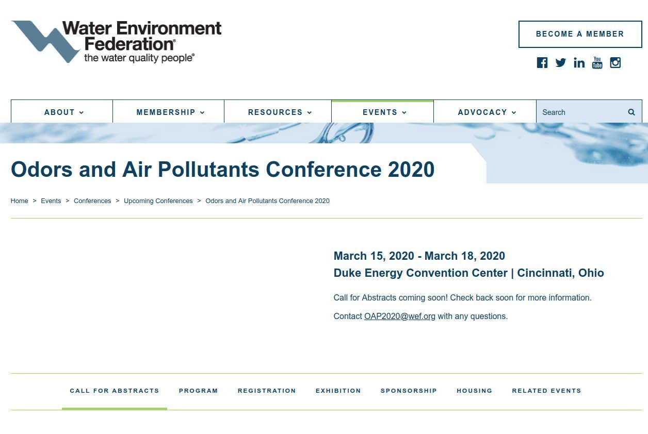The height and width of the screenshot is (434, 648).
Task: Click the page title Odors and Air Pollutants Conference 2020
Action: (223, 170)
